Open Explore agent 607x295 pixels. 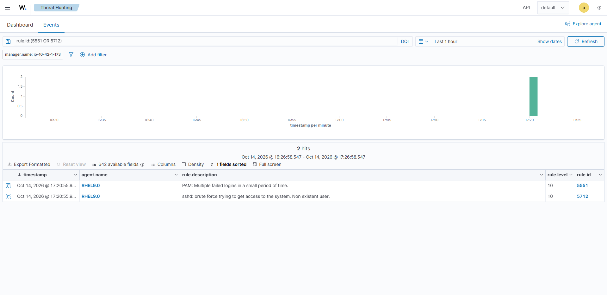pos(583,24)
